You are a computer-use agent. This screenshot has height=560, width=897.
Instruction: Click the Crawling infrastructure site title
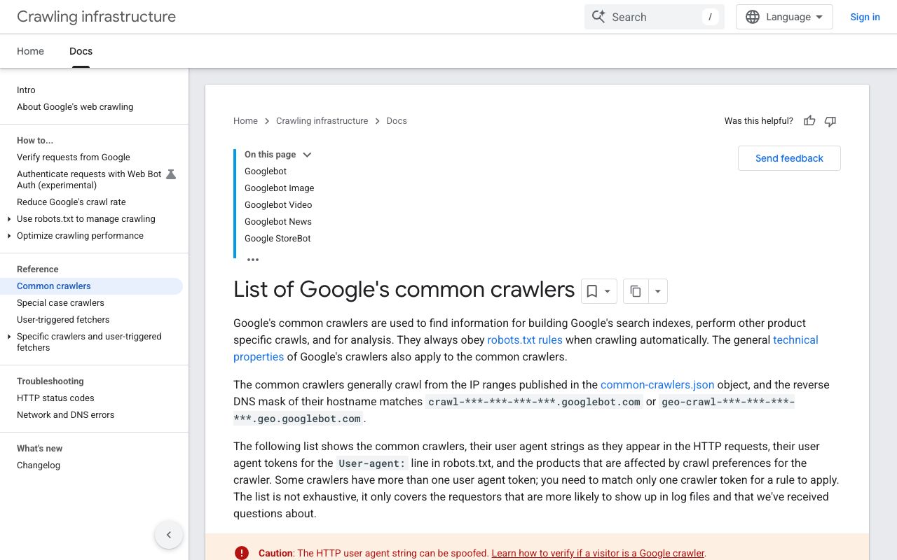(96, 17)
